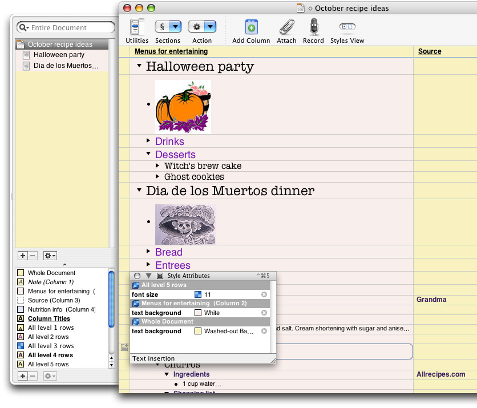Click the Record microphone icon

pyautogui.click(x=314, y=26)
